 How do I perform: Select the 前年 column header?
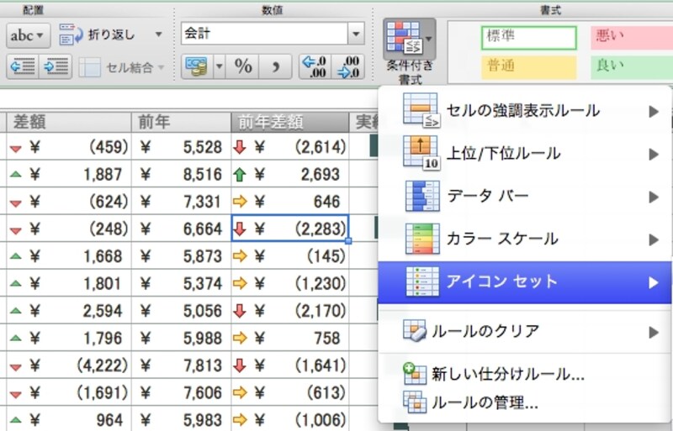[181, 122]
